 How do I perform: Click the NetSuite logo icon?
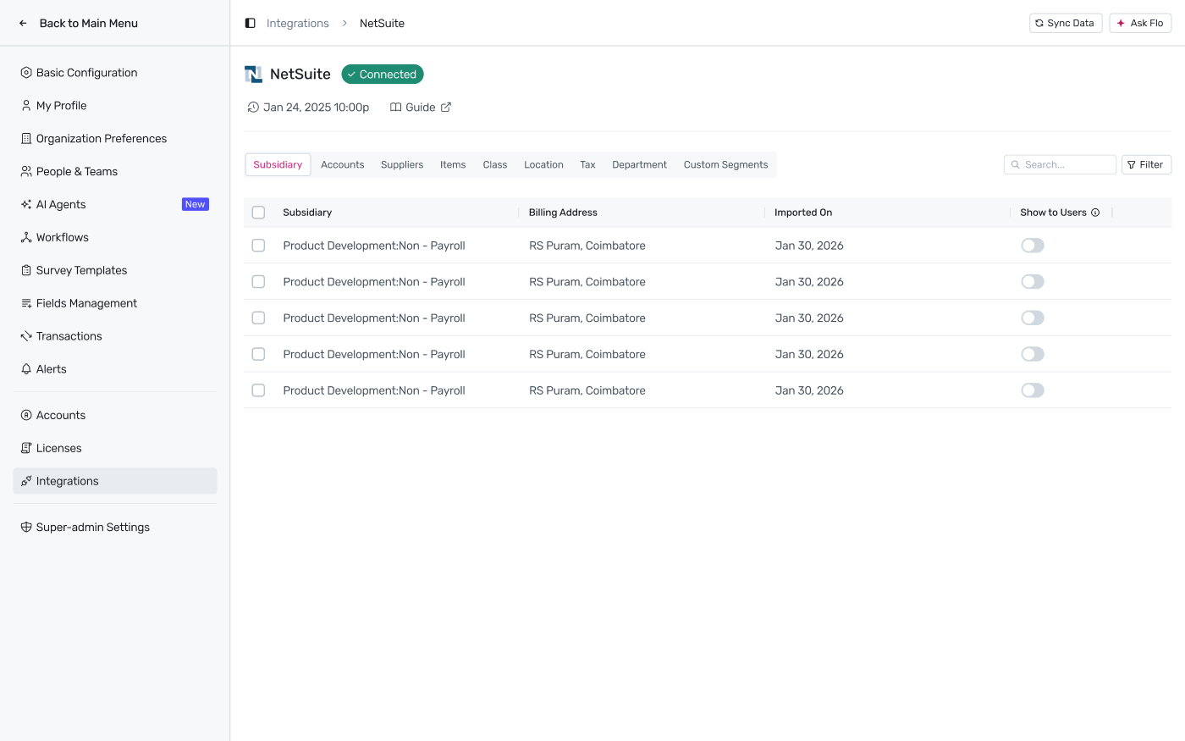(253, 75)
